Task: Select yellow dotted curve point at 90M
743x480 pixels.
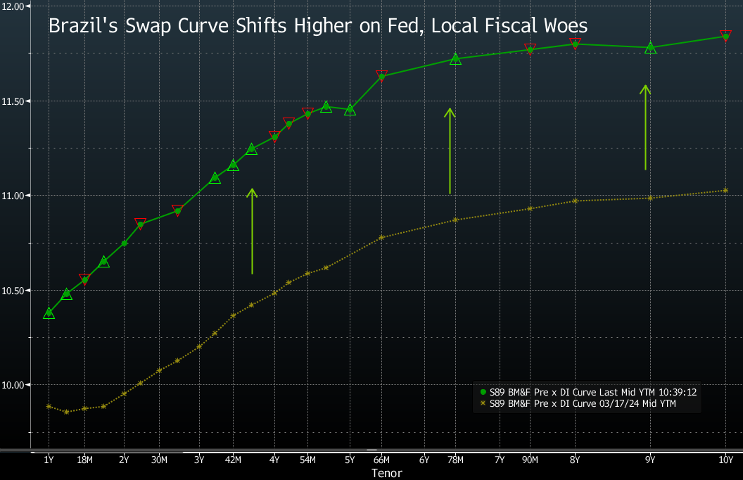Action: pyautogui.click(x=530, y=208)
